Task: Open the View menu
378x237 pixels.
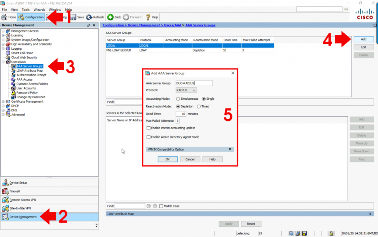Action: [x=14, y=10]
